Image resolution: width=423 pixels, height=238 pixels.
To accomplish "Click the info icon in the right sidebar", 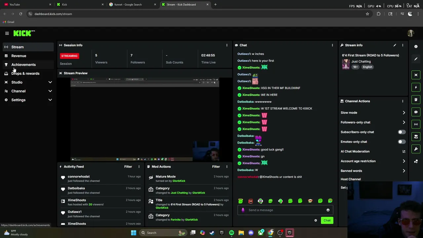I will tap(416, 47).
